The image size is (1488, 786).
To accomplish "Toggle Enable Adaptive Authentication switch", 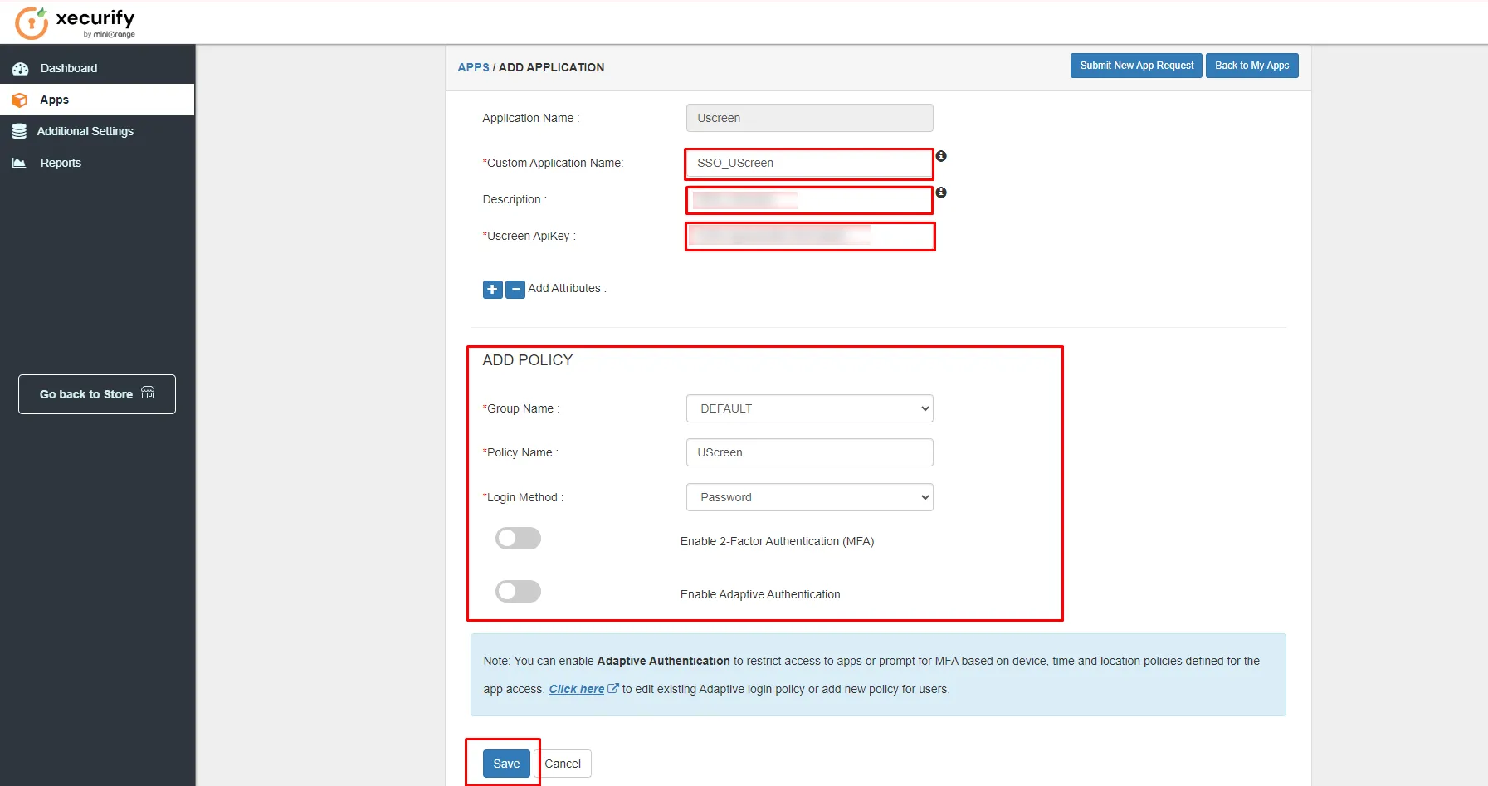I will coord(518,591).
